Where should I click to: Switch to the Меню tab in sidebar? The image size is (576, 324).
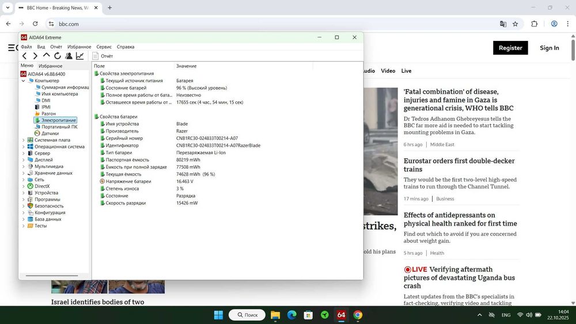(x=27, y=65)
